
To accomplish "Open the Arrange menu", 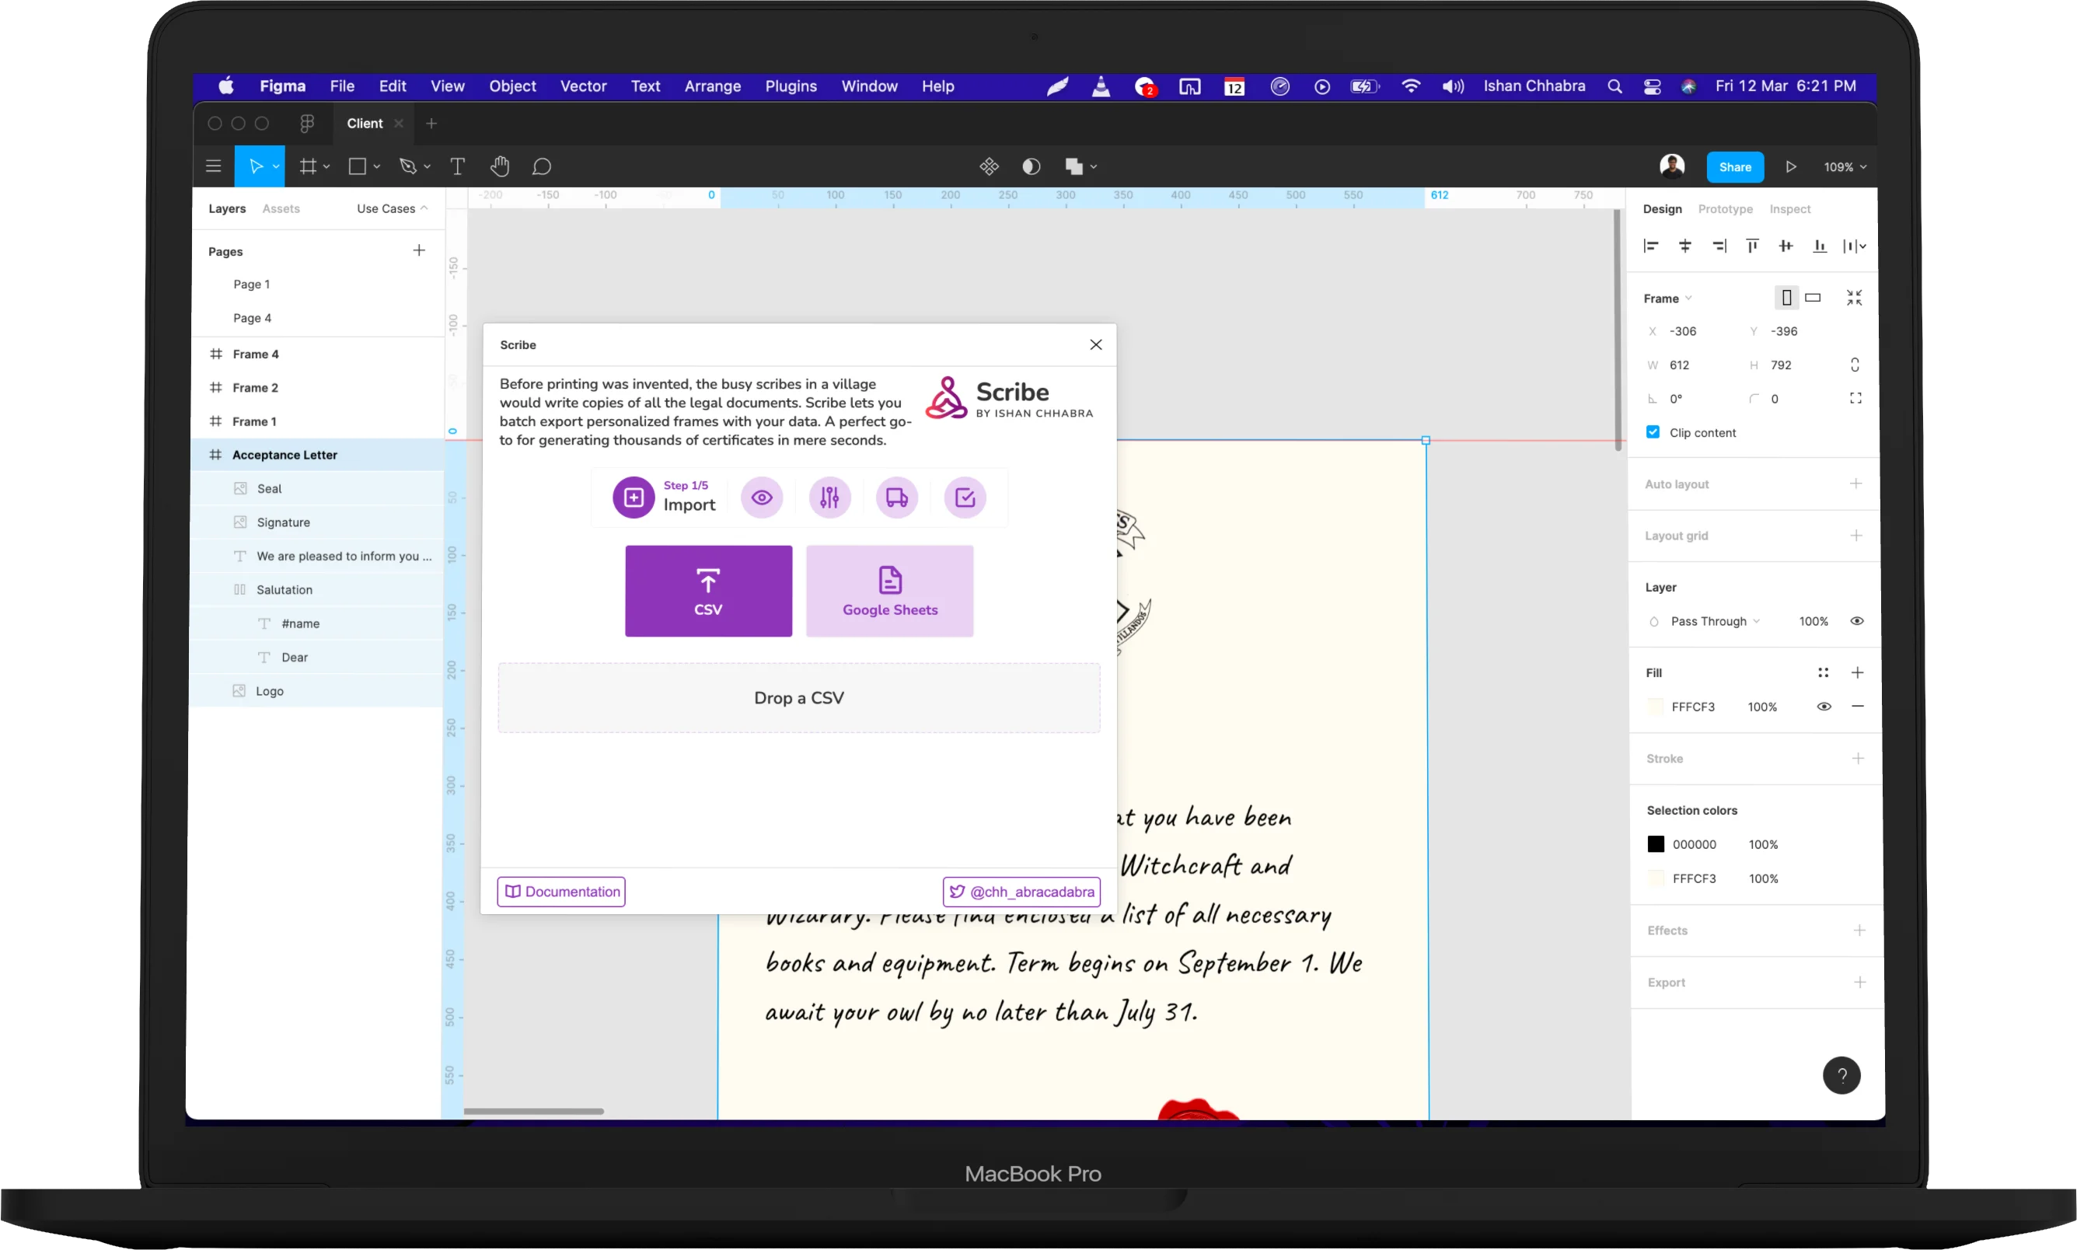I will pyautogui.click(x=713, y=87).
